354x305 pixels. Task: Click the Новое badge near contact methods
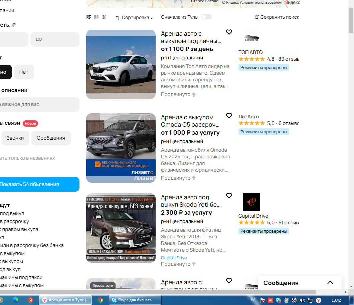pos(30,123)
